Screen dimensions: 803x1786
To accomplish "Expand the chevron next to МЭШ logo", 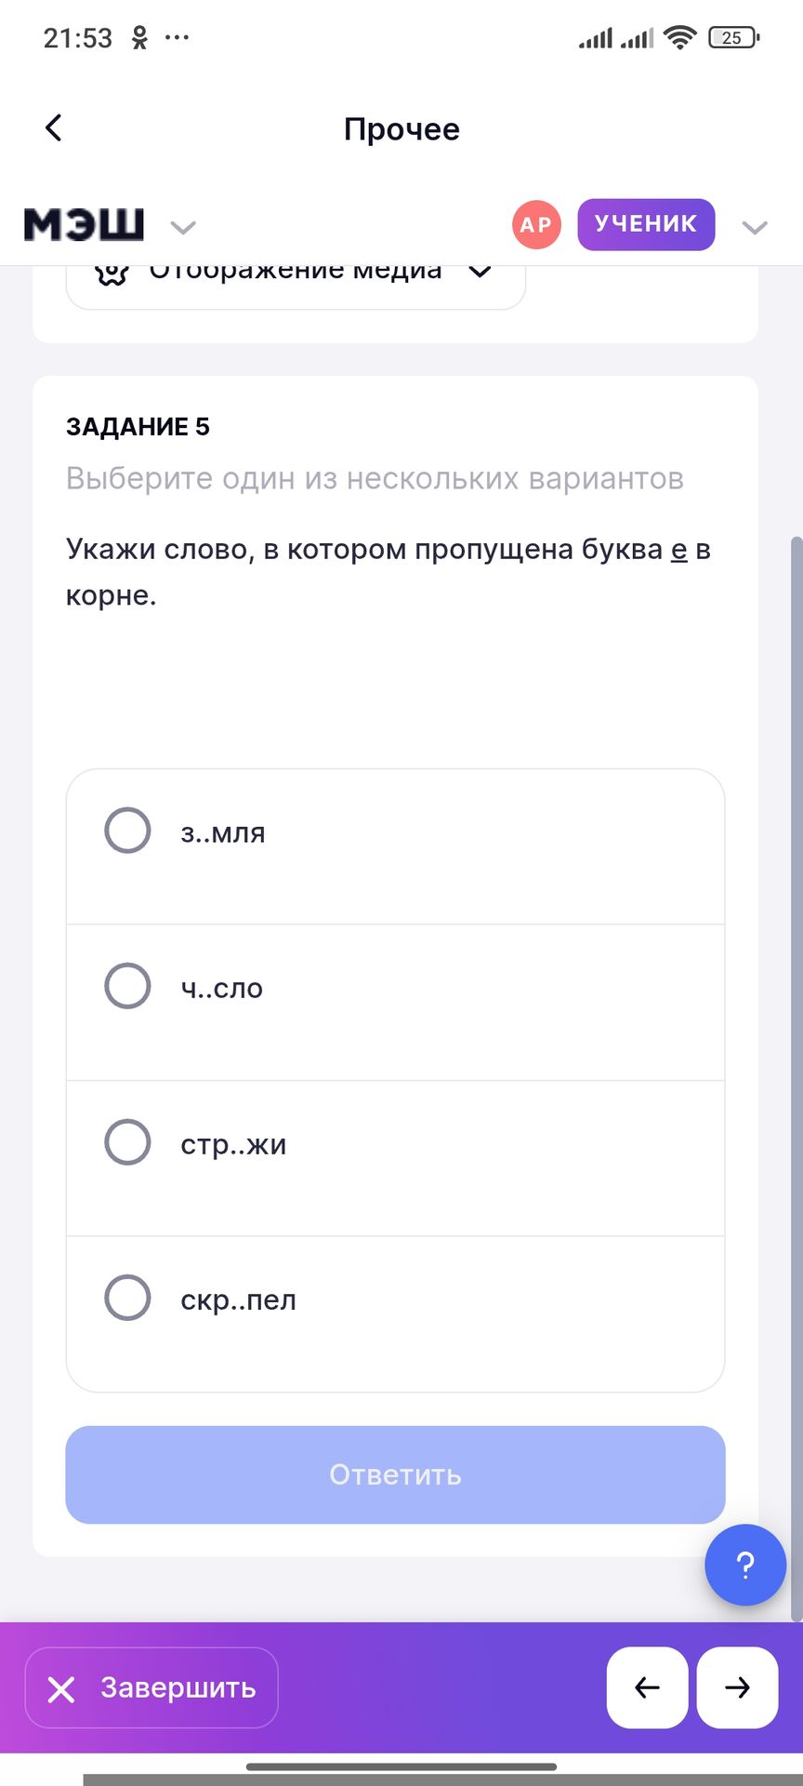I will pos(183,228).
